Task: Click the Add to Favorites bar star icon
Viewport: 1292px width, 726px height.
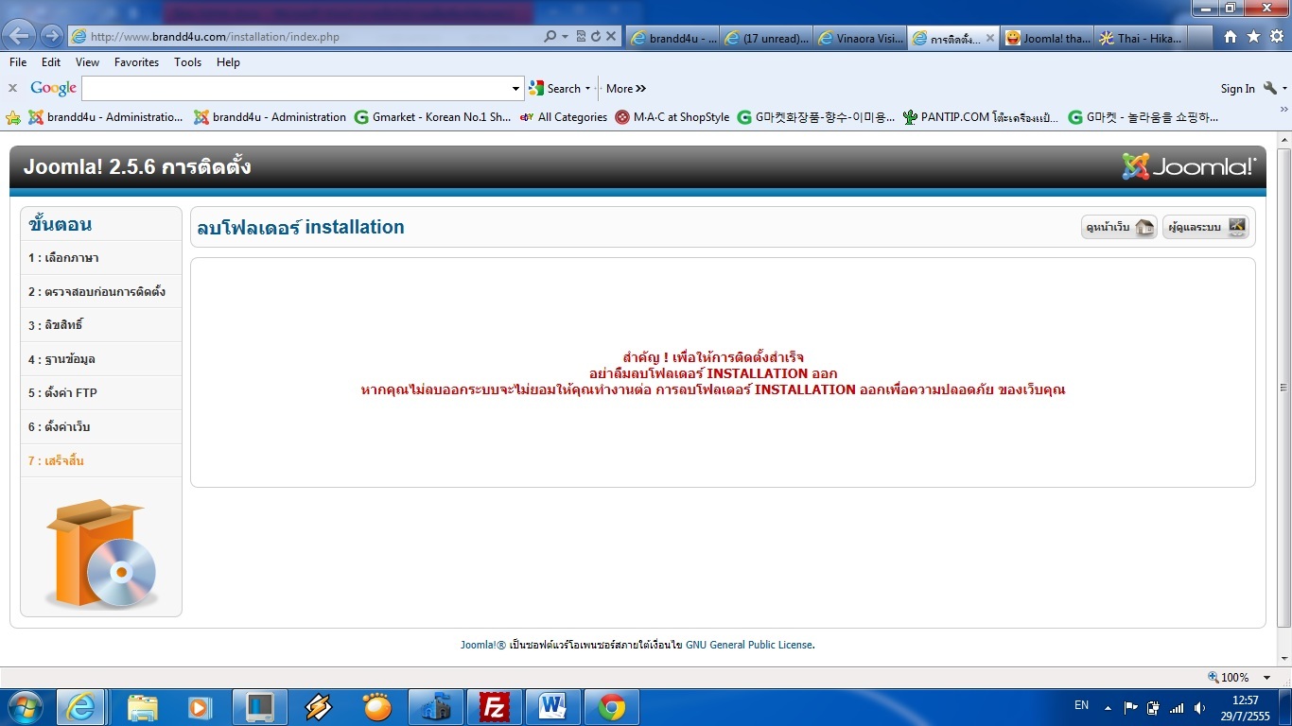Action: click(13, 117)
